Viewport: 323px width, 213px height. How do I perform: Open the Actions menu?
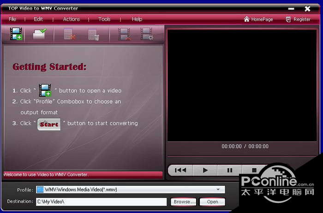(72, 19)
